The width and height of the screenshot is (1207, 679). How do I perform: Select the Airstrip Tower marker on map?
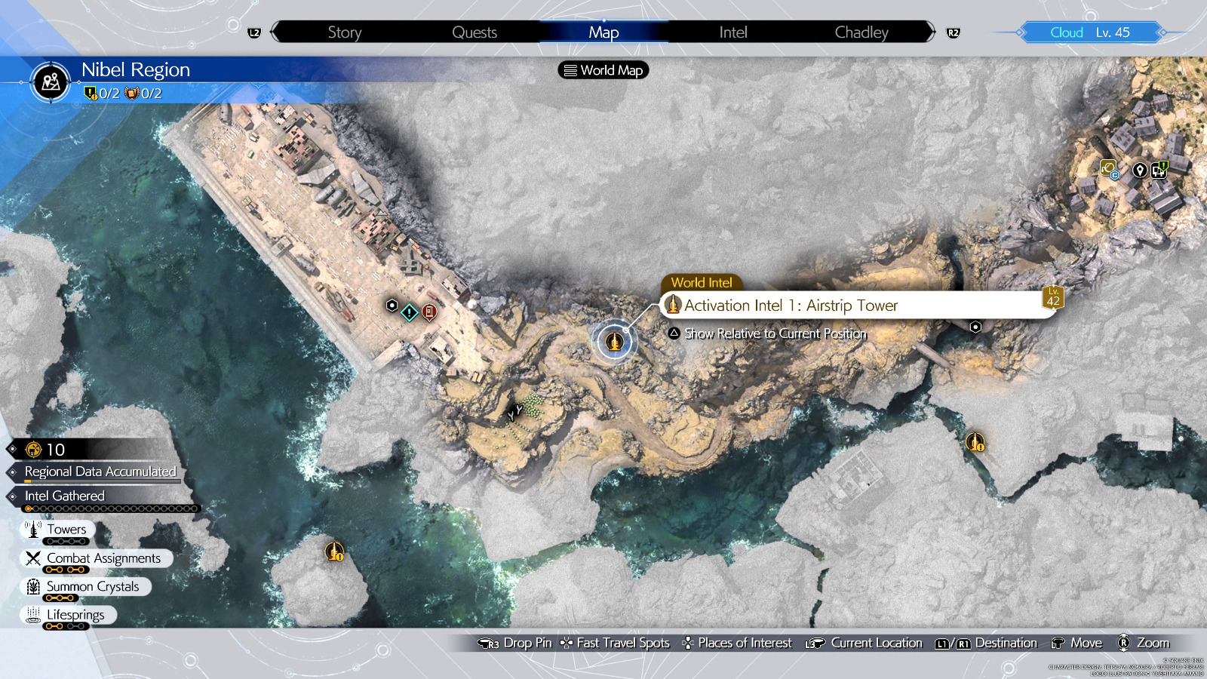614,342
